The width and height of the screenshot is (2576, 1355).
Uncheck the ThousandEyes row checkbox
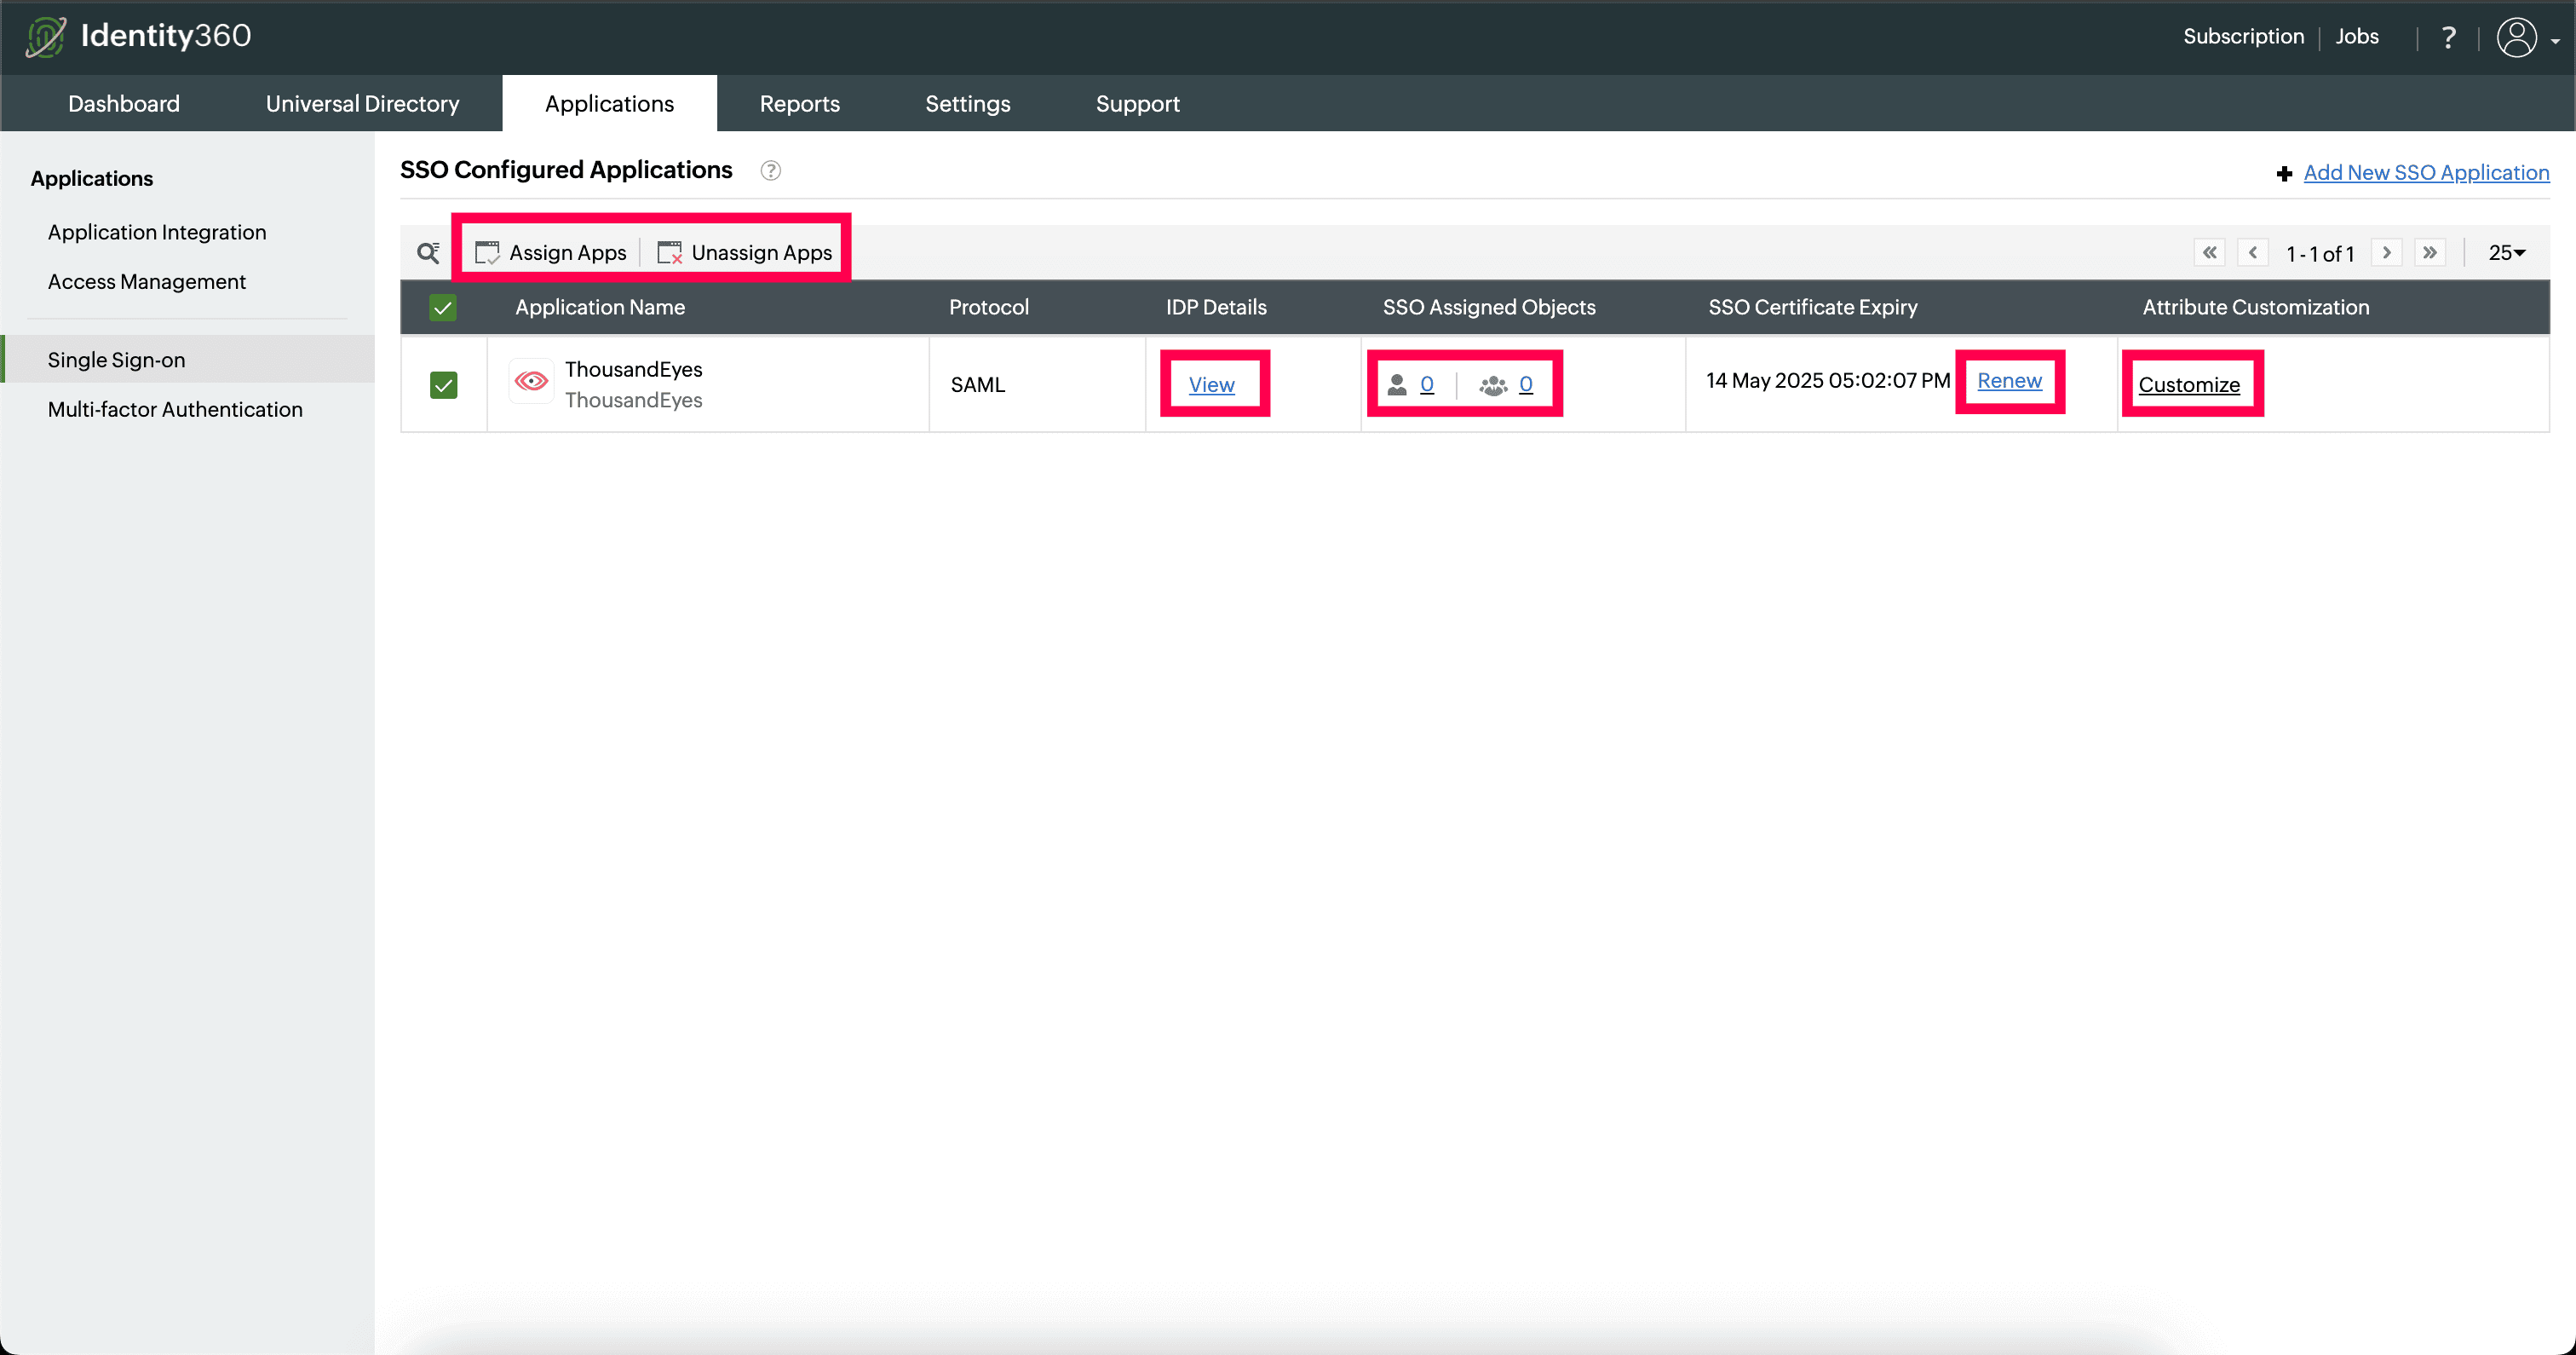tap(443, 384)
